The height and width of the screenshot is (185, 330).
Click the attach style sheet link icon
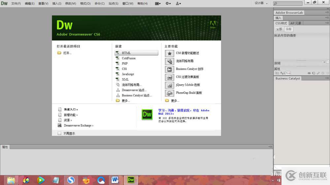tap(309, 73)
